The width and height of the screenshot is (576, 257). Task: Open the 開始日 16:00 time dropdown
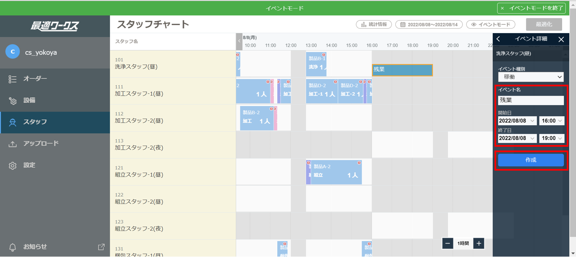[552, 121]
